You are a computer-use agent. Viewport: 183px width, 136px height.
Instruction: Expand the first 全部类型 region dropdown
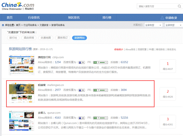(154, 25)
